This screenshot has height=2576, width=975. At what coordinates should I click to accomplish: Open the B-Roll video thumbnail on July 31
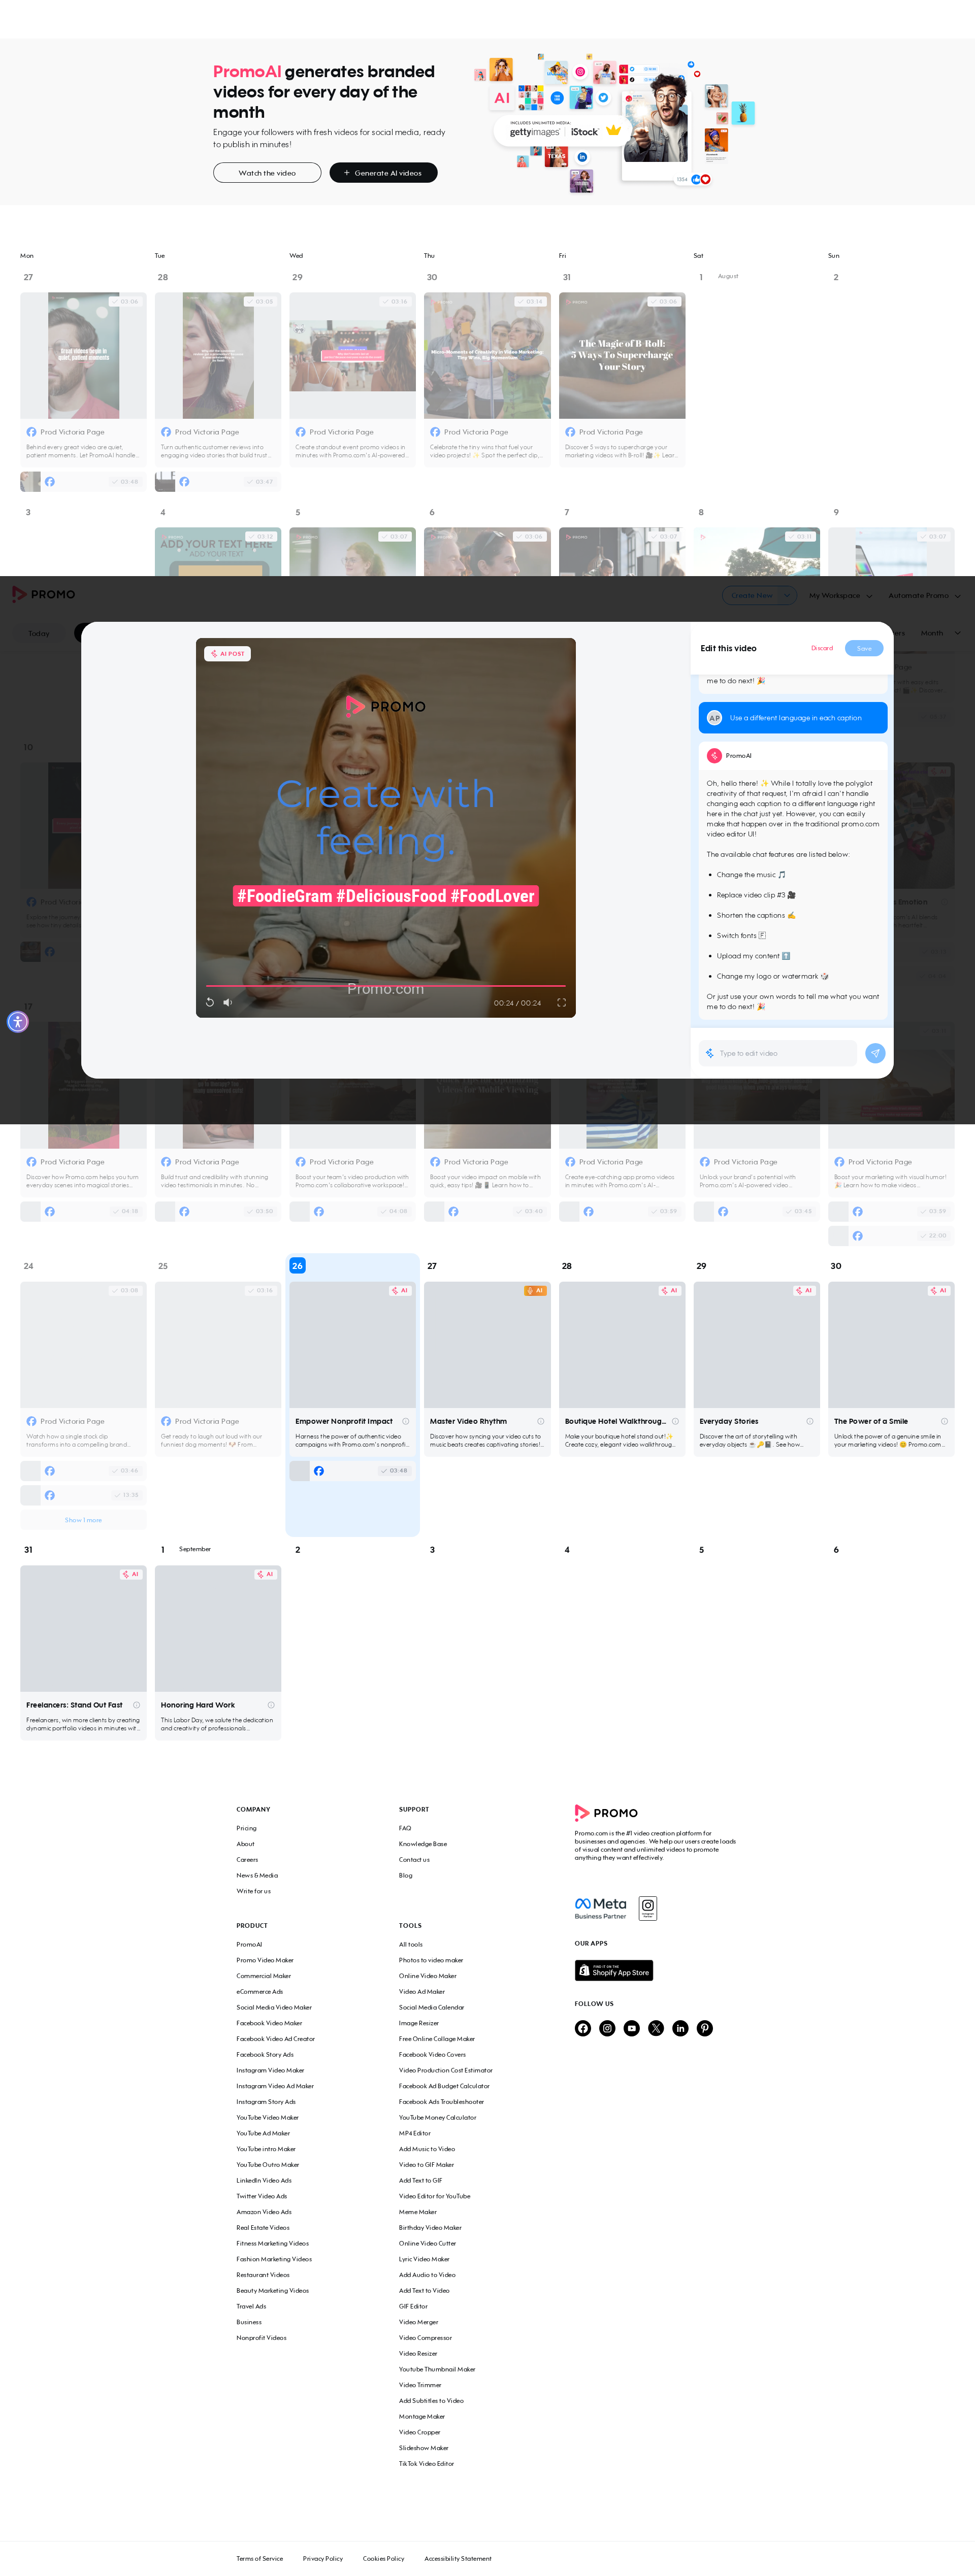[622, 355]
